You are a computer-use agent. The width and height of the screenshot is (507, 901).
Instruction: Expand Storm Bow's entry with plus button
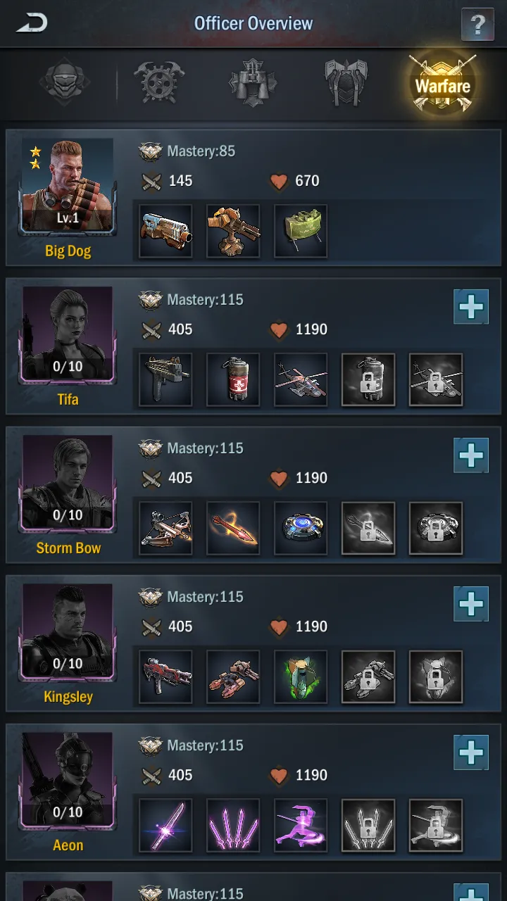click(x=471, y=455)
